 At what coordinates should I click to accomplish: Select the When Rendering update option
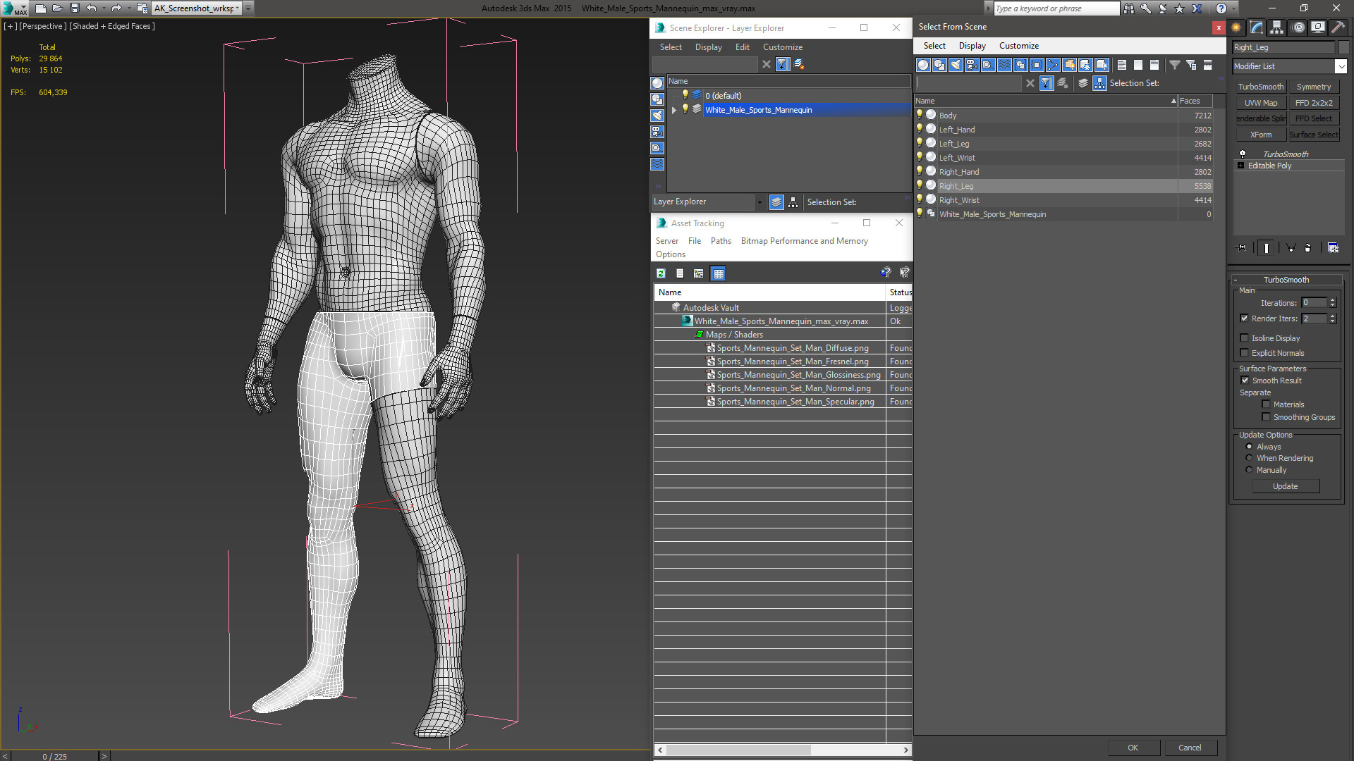[x=1249, y=458]
